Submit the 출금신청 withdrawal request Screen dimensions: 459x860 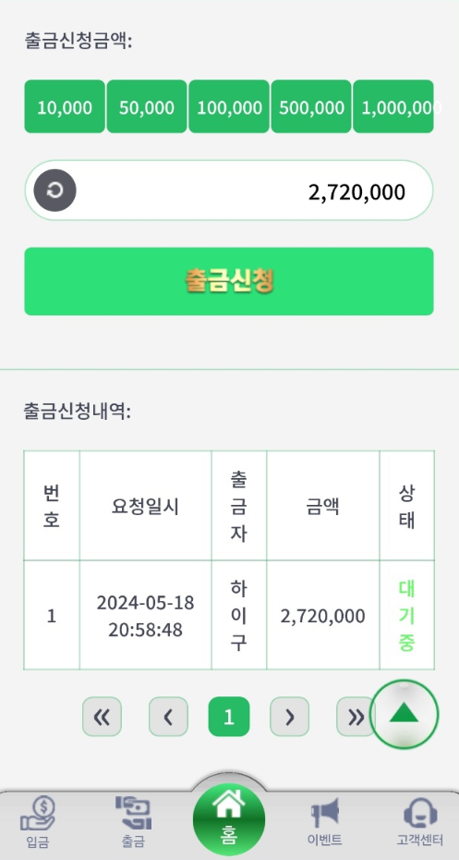[x=229, y=281]
